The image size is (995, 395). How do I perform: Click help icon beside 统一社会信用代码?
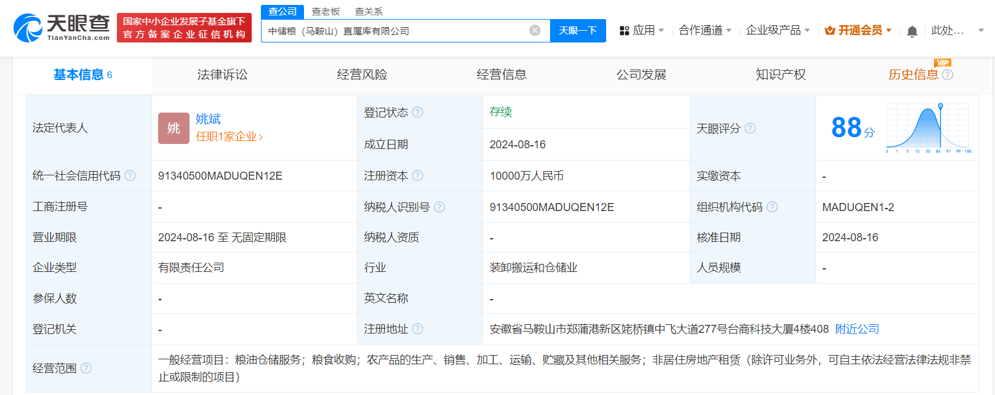pos(130,175)
